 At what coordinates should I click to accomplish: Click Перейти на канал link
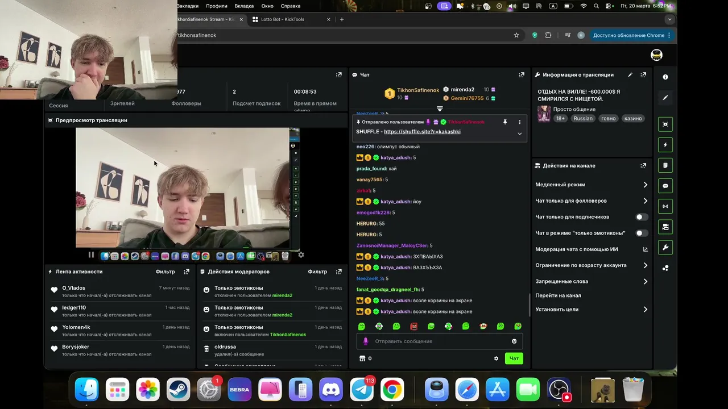[x=558, y=295]
